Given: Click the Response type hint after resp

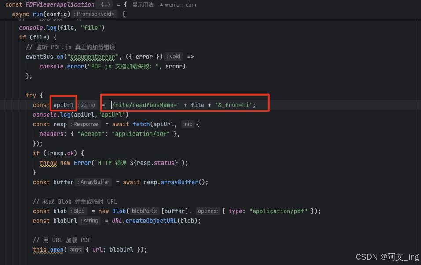Looking at the screenshot, I should 84,124.
